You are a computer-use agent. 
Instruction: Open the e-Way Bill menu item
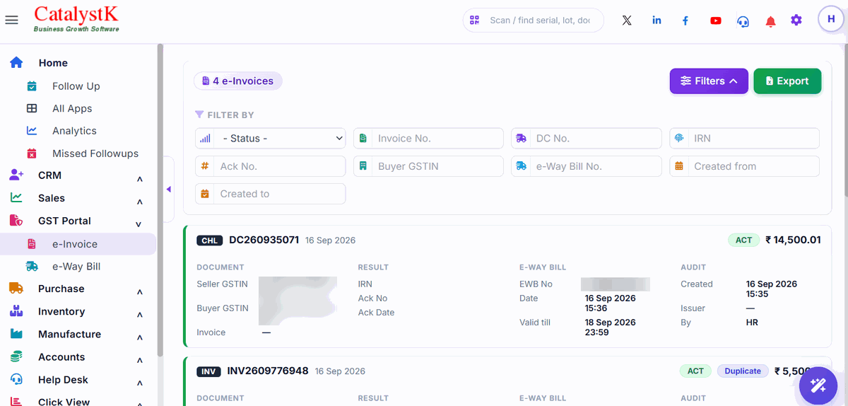click(78, 267)
